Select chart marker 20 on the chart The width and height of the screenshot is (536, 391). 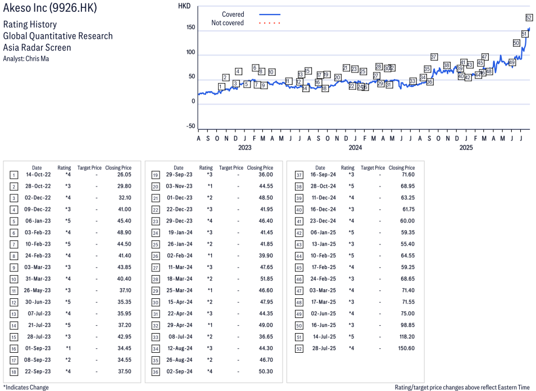(338, 78)
